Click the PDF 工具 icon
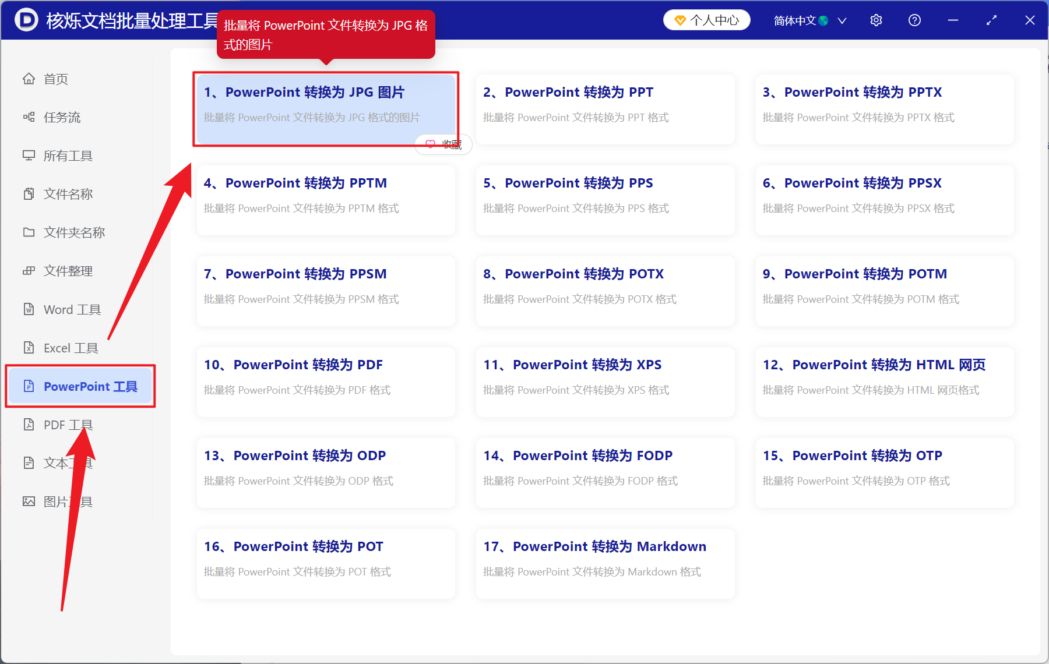The height and width of the screenshot is (664, 1049). (29, 425)
